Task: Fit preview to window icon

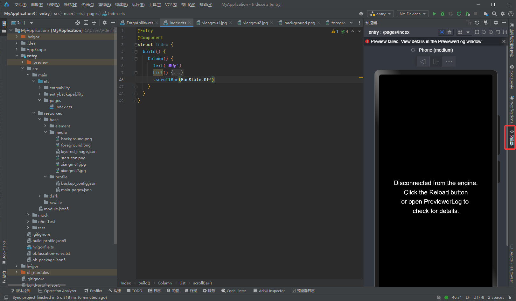Action: pos(498,32)
